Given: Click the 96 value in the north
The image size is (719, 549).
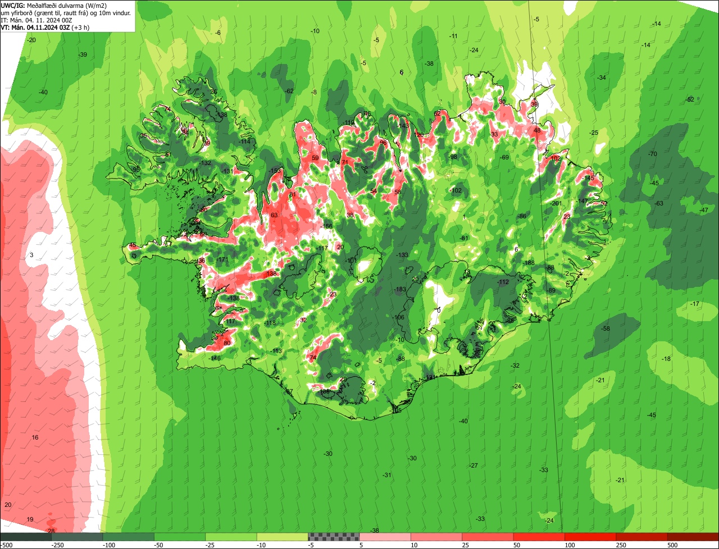Looking at the screenshot, I should point(383,143).
